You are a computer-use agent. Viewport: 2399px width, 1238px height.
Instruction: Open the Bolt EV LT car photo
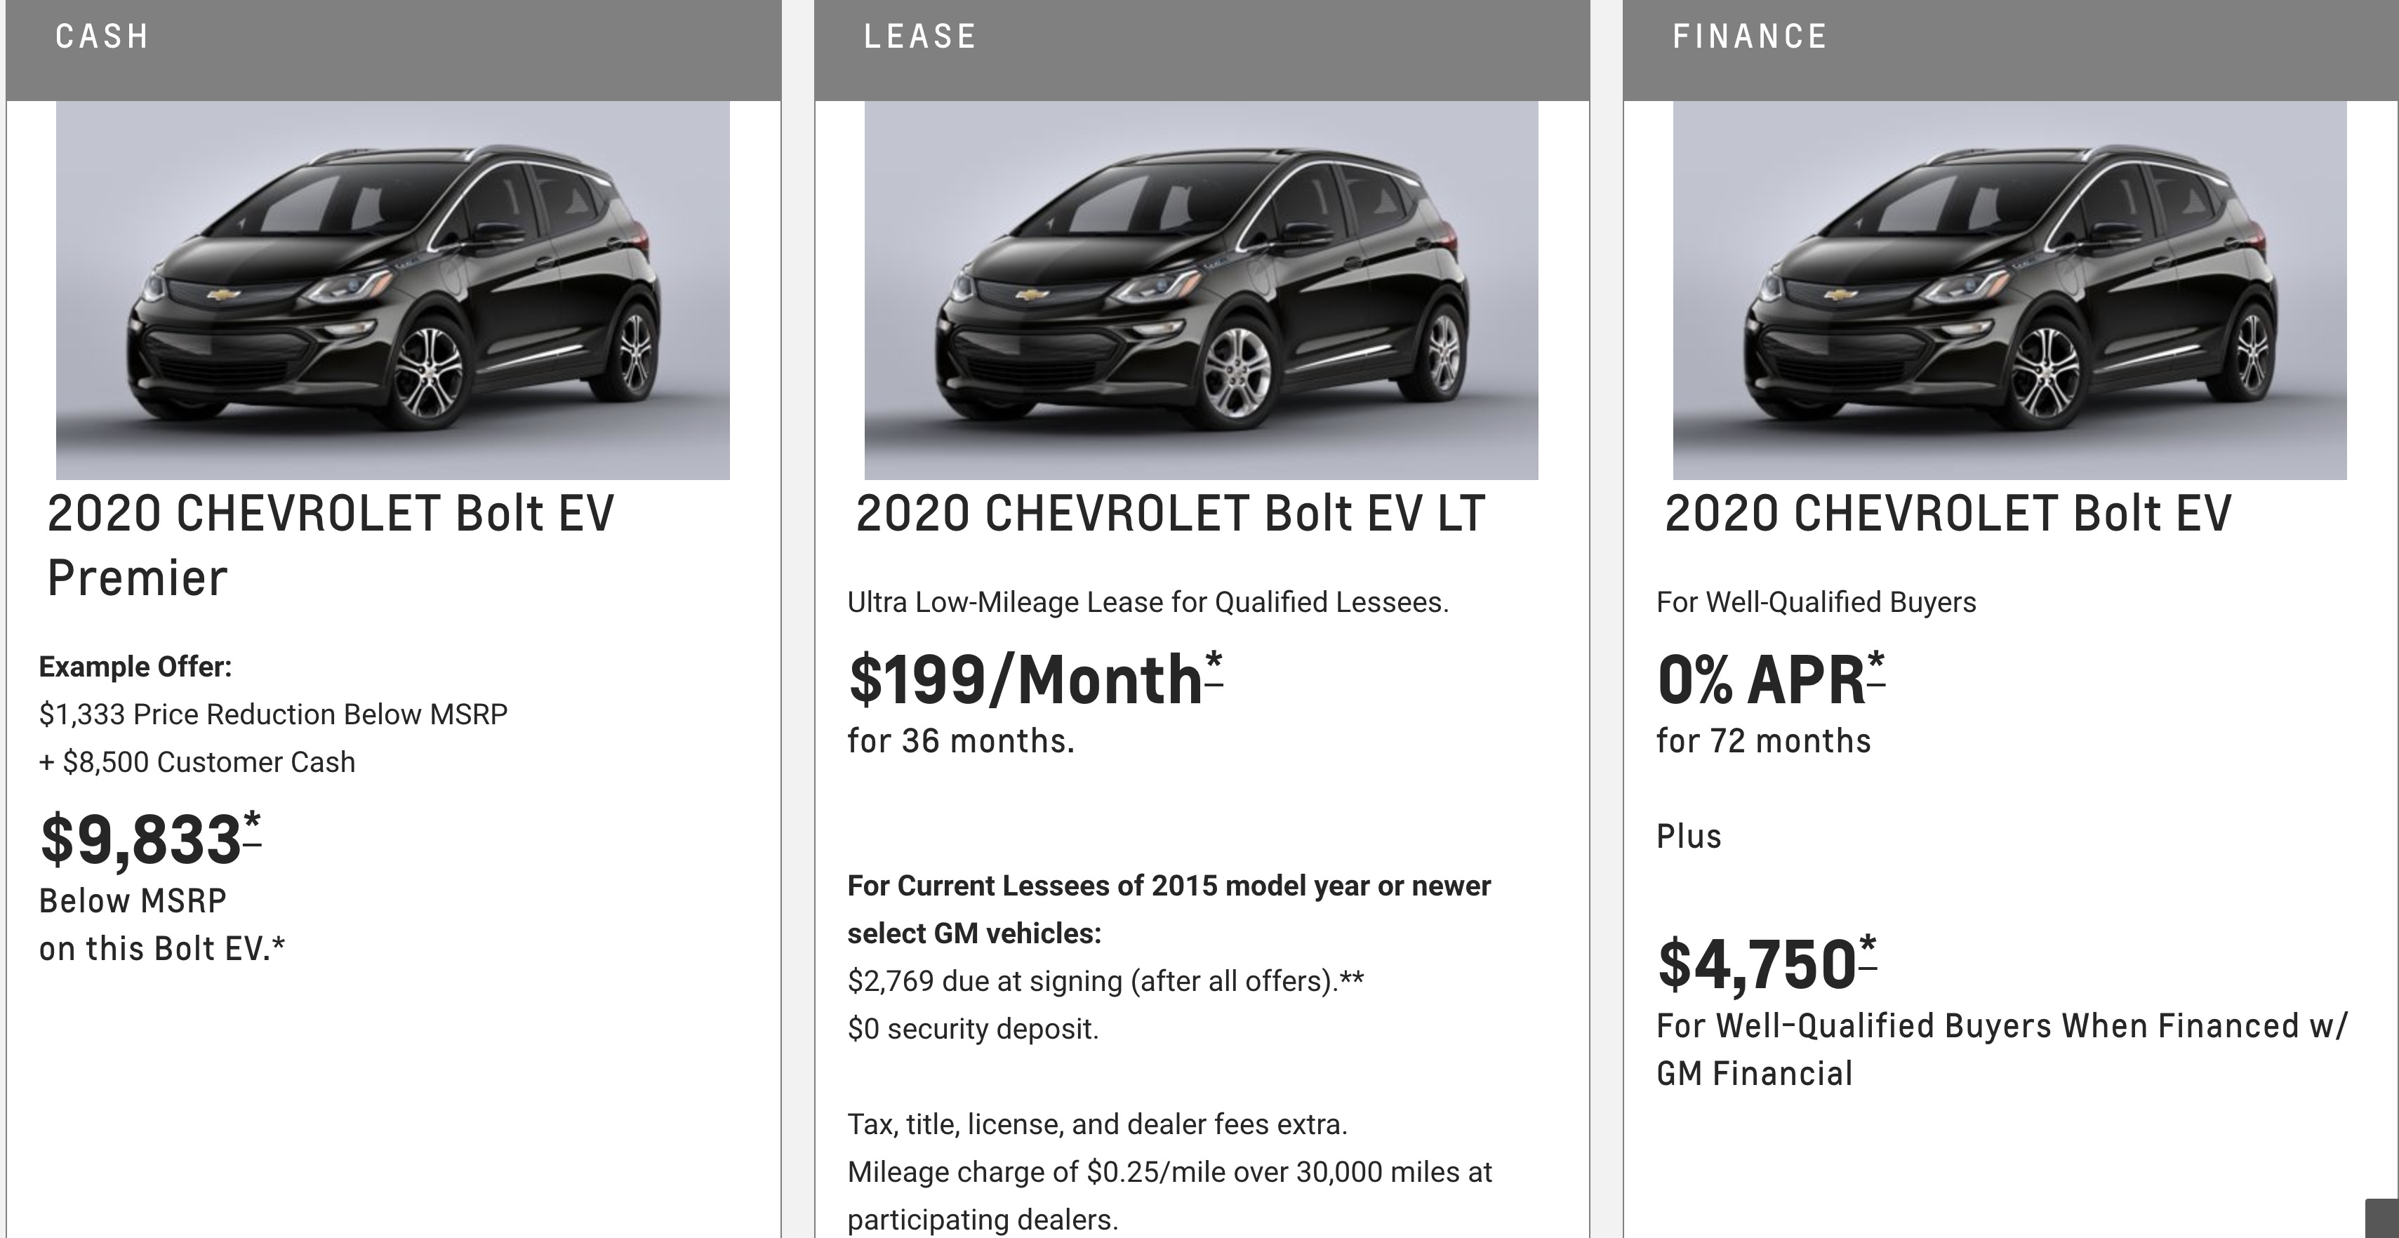(1200, 291)
